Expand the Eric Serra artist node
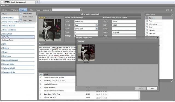The height and width of the screenshot is (102, 175). pyautogui.click(x=2, y=56)
